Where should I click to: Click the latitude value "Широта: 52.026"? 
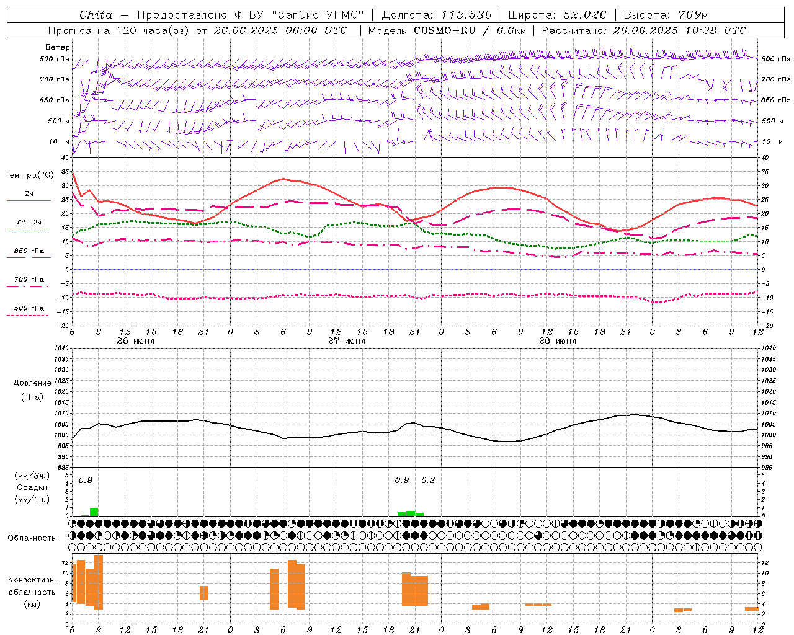557,15
